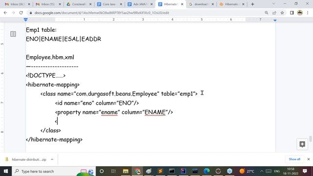Bookmark this page with the star icon
Viewport: 313px width, 176px height.
coord(282,13)
